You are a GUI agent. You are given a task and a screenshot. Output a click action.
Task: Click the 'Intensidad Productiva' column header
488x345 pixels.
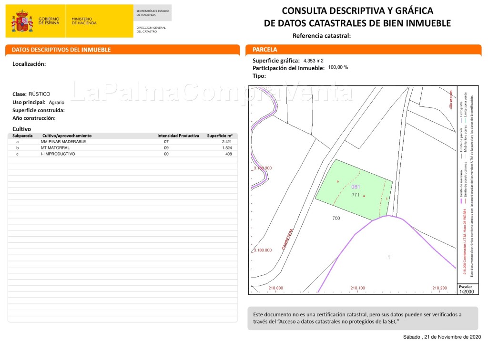pyautogui.click(x=178, y=136)
